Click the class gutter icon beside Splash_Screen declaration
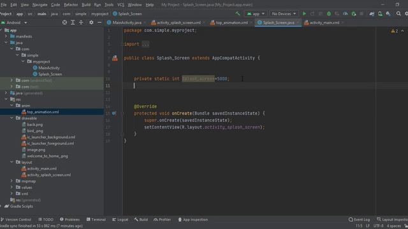Viewport: 408px width, 229px height. tap(115, 58)
